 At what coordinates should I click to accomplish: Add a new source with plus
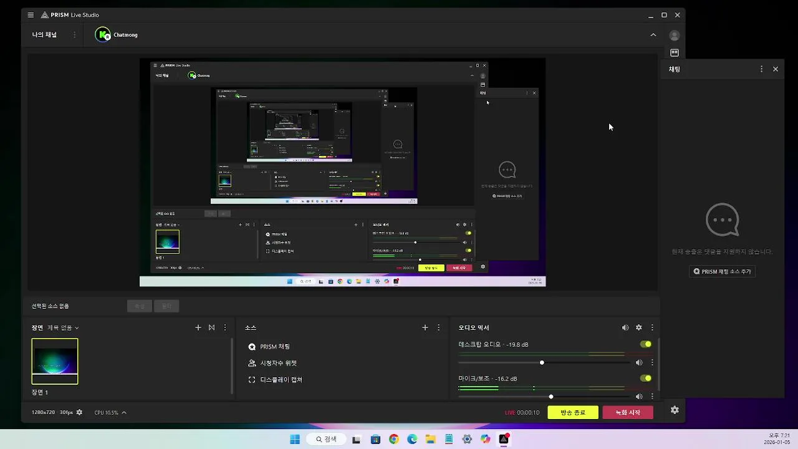[425, 327]
